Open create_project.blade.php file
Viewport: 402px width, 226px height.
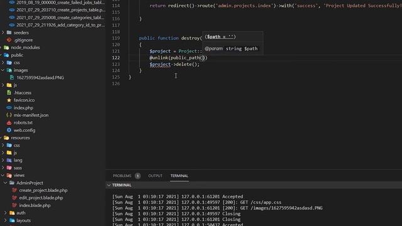point(43,190)
